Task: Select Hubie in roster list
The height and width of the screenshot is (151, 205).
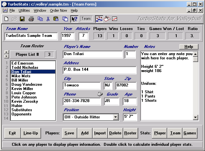Action: (x=33, y=106)
